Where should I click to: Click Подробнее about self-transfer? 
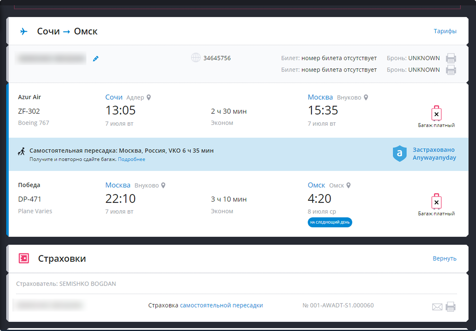coord(132,159)
